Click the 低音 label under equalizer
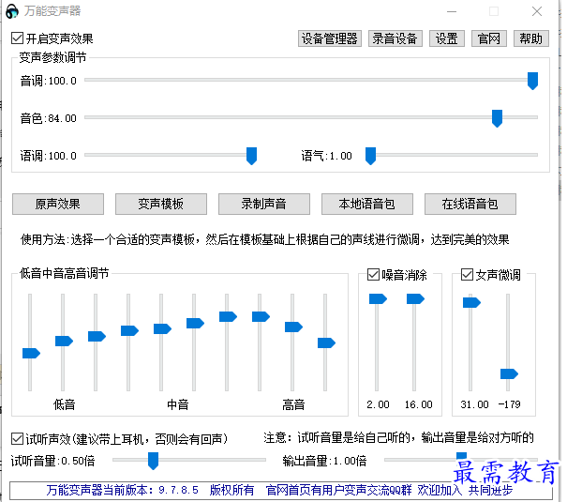 65,404
